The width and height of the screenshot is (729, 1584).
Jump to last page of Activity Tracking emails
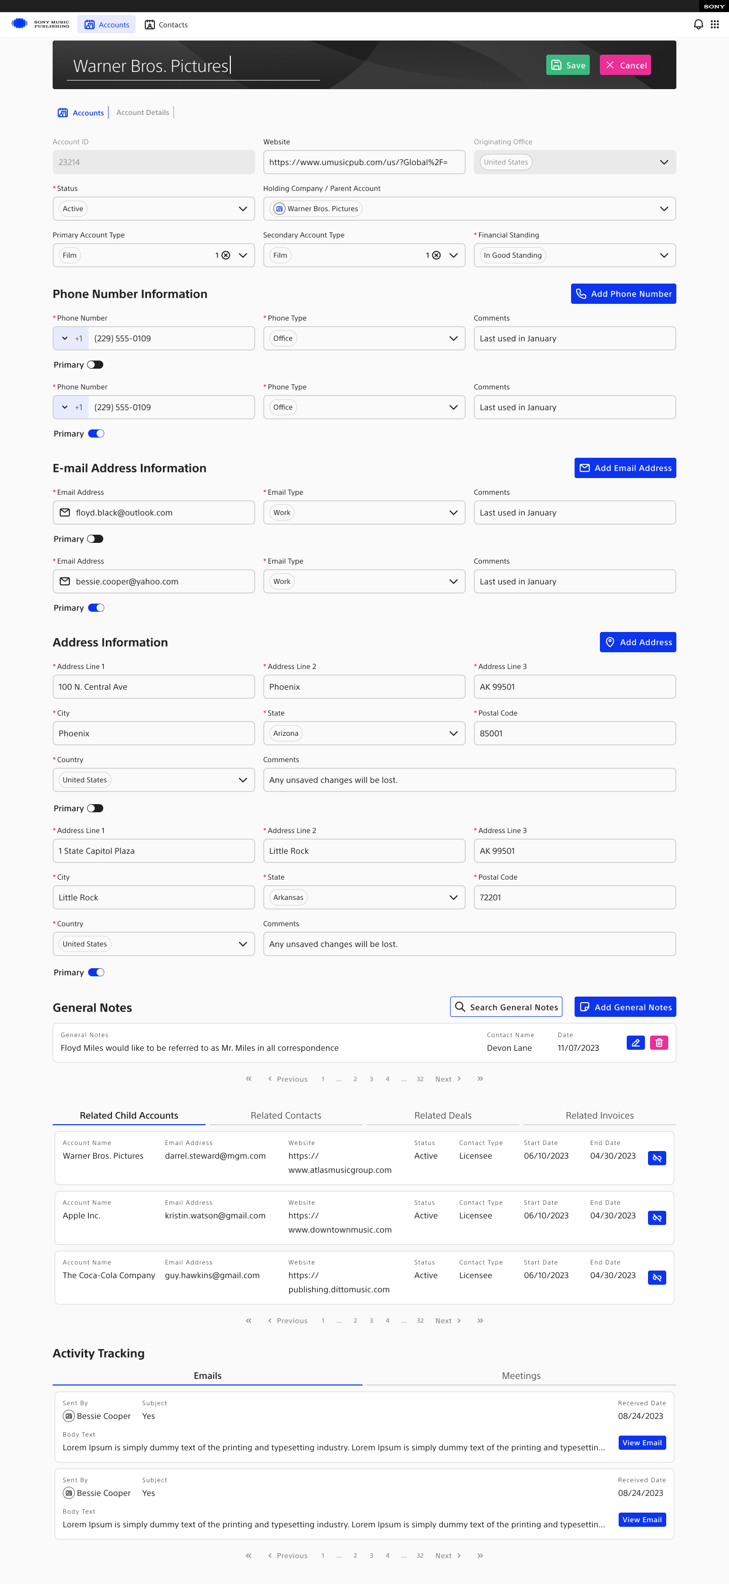pos(480,1555)
